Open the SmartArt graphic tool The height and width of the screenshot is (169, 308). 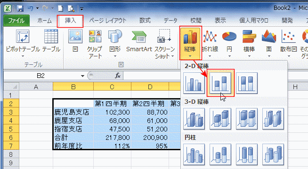[139, 41]
